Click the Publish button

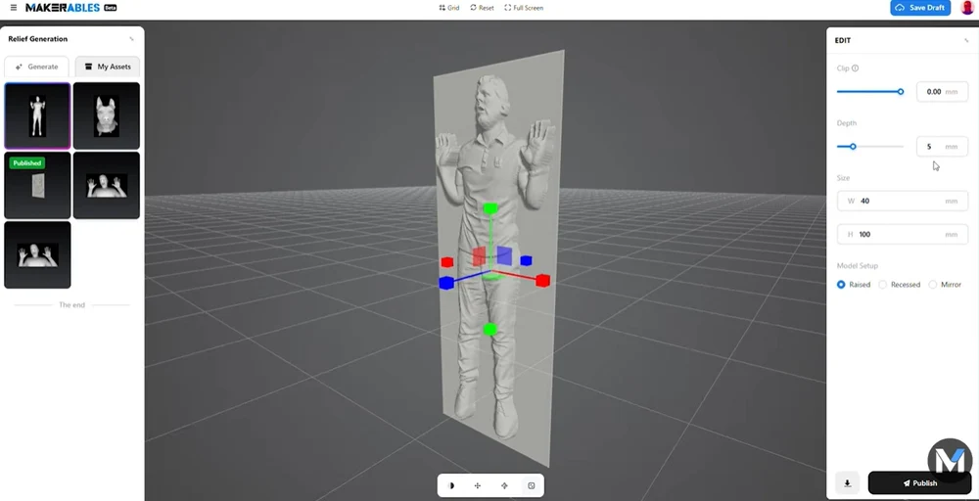(919, 483)
